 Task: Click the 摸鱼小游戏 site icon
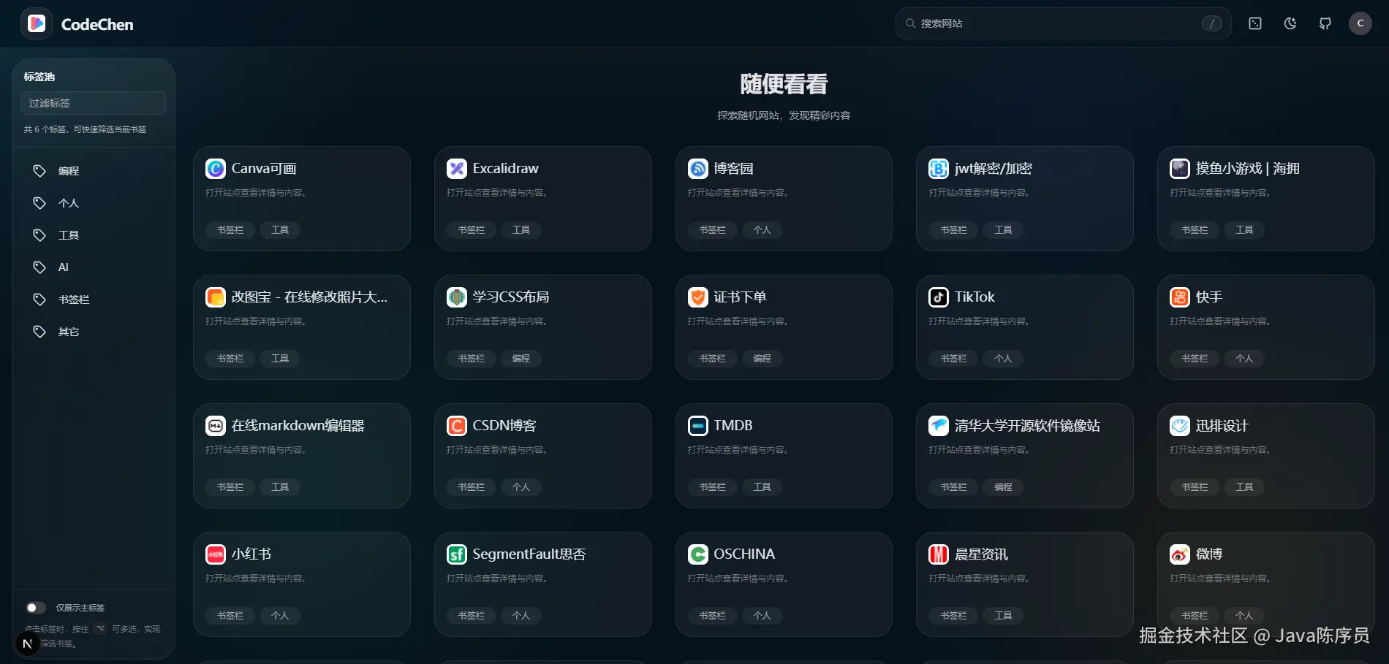click(1180, 169)
